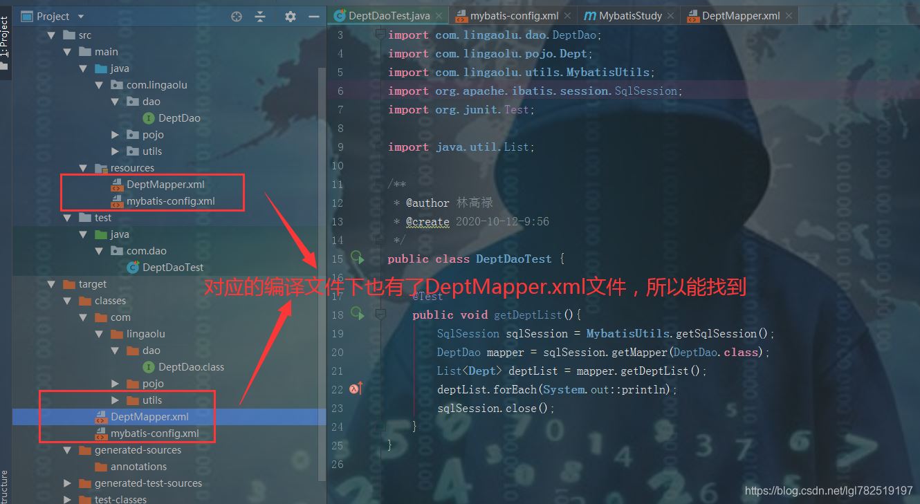The height and width of the screenshot is (504, 920).
Task: Click getDeptList method name on line 18
Action: 528,315
